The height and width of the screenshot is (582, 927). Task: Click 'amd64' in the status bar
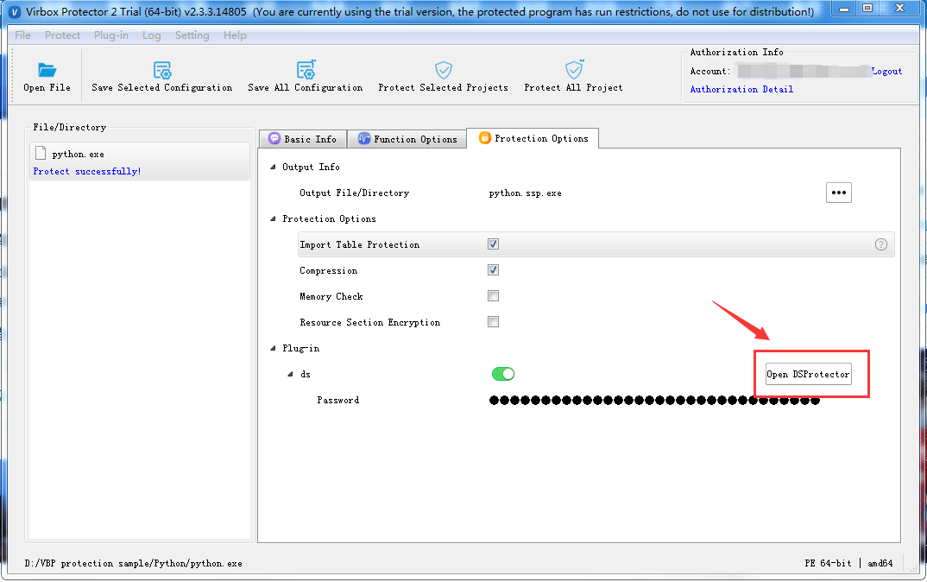pyautogui.click(x=880, y=563)
